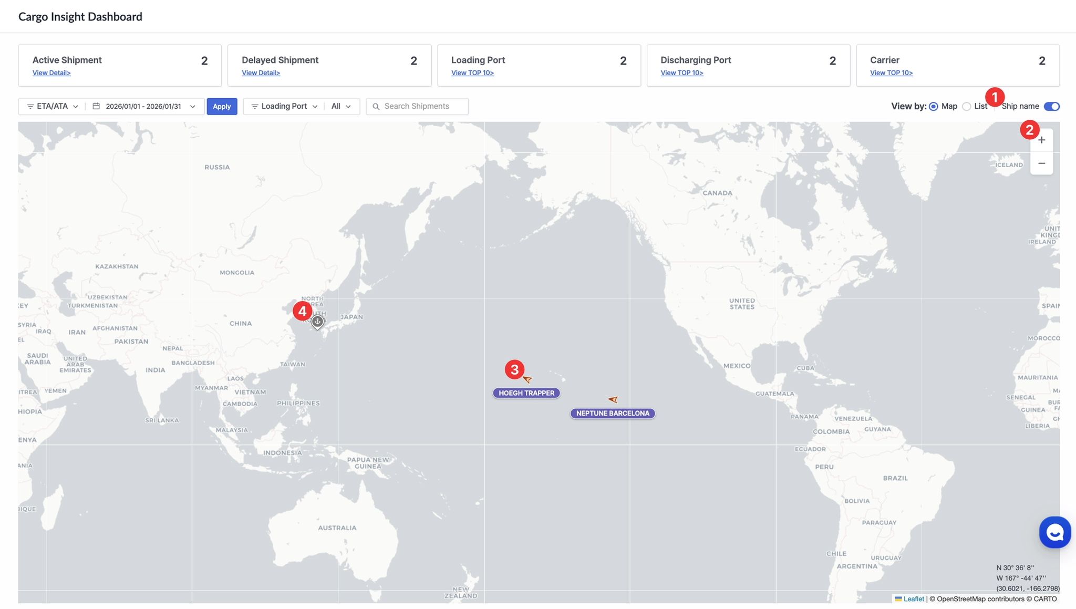
Task: Click the search magnifier icon
Action: pyautogui.click(x=376, y=106)
